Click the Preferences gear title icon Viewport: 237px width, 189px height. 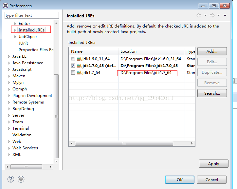(6, 6)
